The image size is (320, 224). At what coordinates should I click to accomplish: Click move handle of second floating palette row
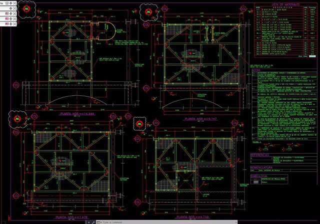11,8
